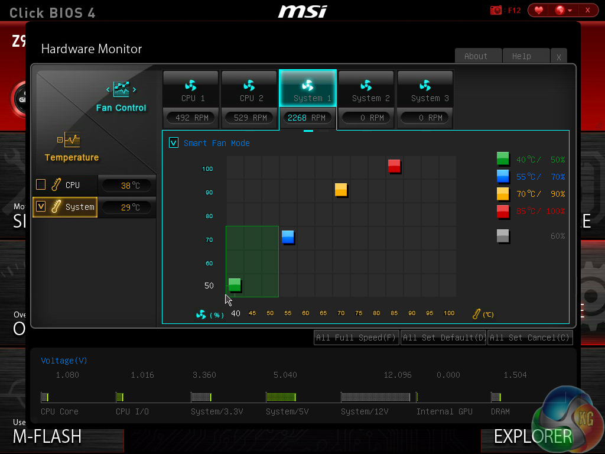605x454 pixels.
Task: Click the MSI logo at the top
Action: [302, 11]
